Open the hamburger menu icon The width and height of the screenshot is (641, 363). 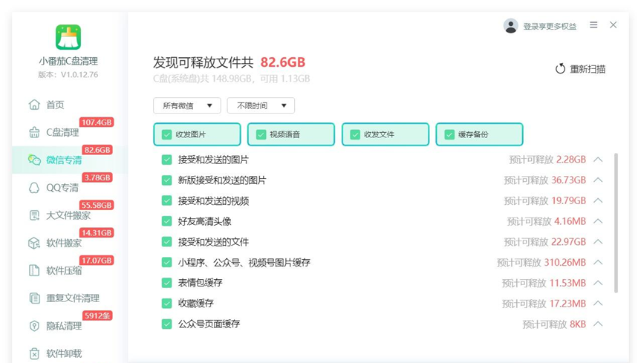click(x=593, y=25)
